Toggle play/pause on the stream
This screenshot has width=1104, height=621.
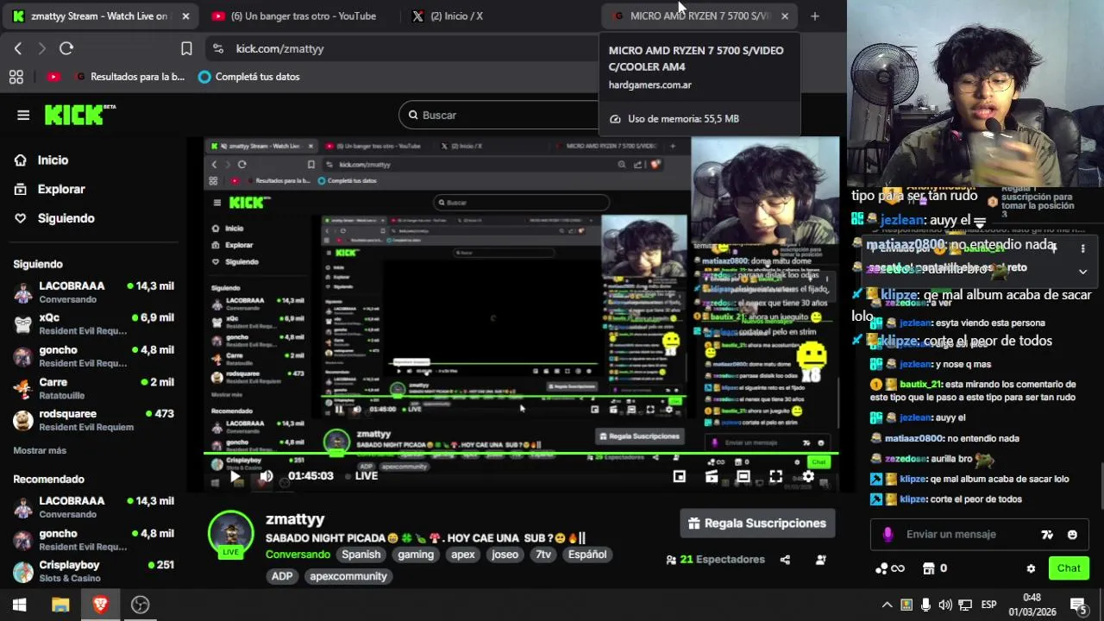coord(235,476)
